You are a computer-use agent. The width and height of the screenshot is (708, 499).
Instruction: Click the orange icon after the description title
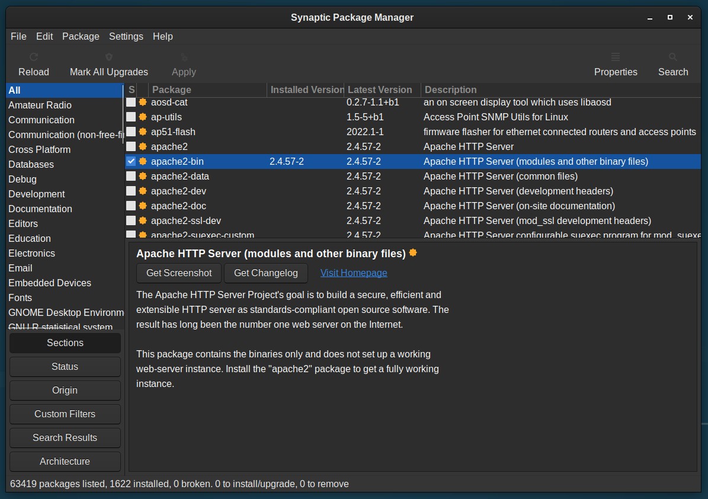pyautogui.click(x=413, y=253)
